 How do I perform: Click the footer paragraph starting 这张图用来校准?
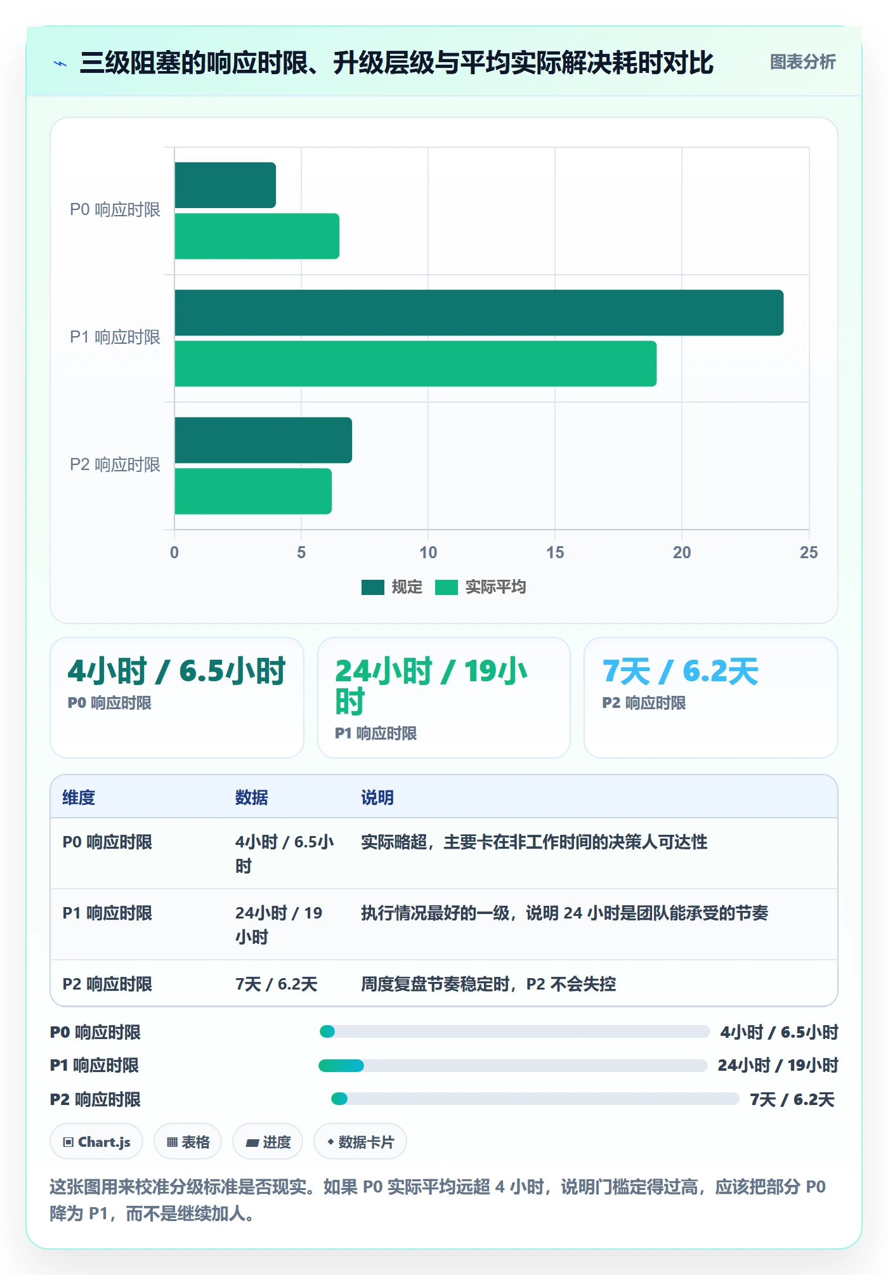[438, 1200]
